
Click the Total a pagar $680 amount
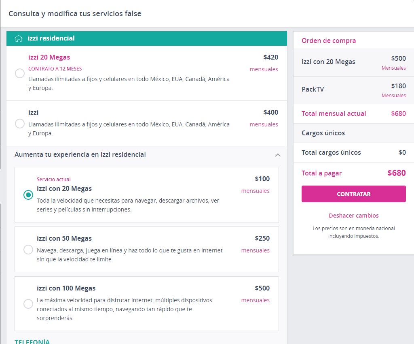tap(396, 173)
